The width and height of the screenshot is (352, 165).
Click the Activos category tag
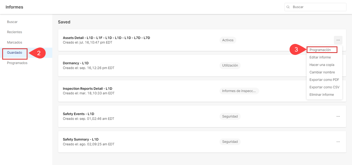click(x=228, y=40)
